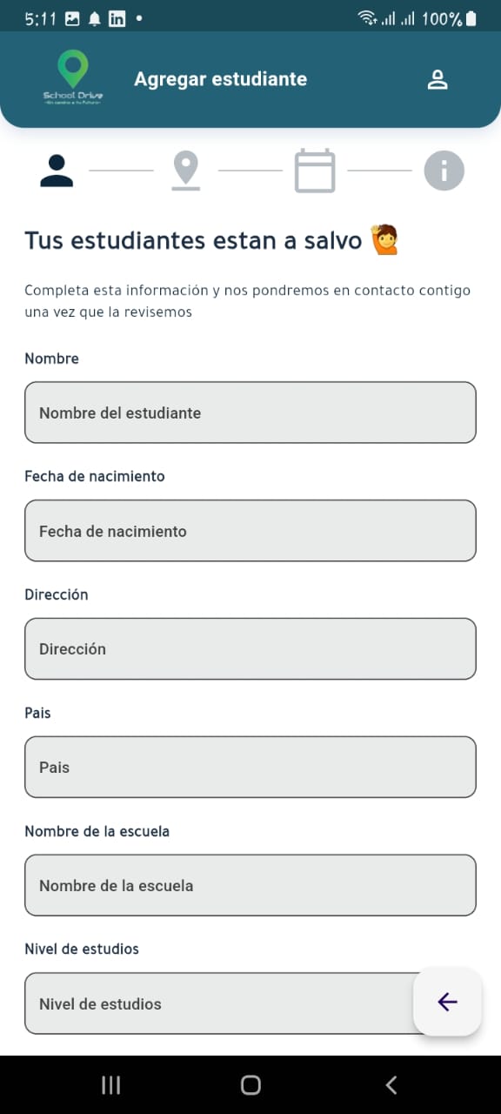Tap the purple back arrow button
The width and height of the screenshot is (501, 1114).
click(447, 1002)
